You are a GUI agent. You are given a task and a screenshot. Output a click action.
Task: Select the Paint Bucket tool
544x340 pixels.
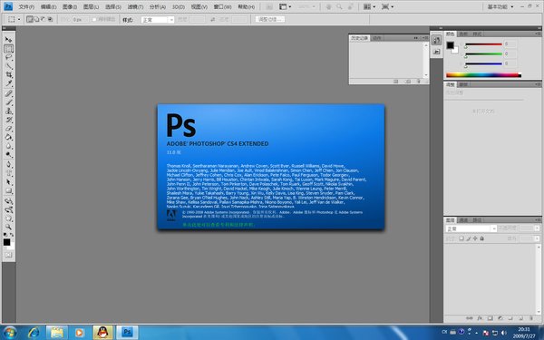pos(9,138)
